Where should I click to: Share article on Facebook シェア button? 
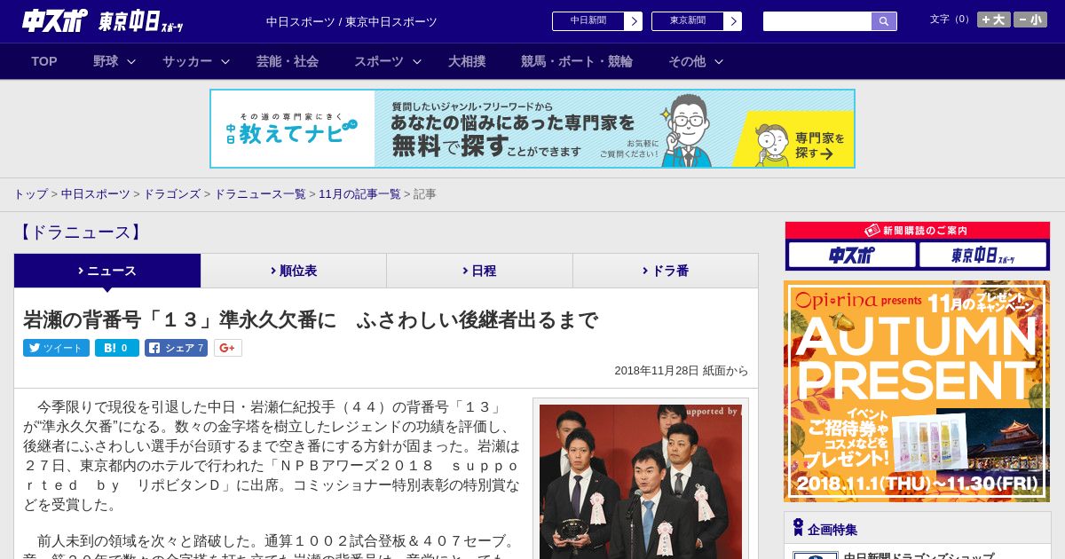pos(176,348)
